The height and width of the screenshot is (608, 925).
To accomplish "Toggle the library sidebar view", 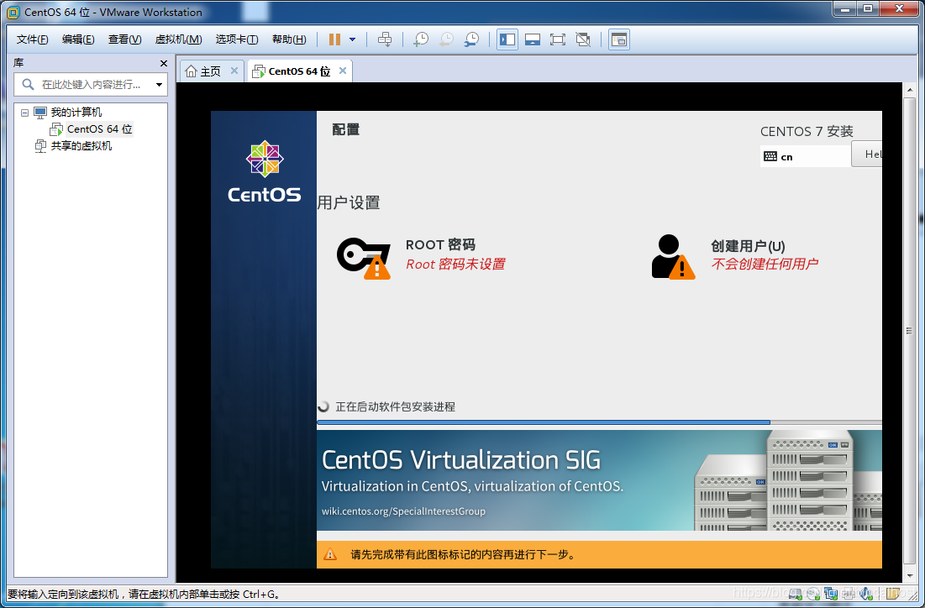I will (x=507, y=39).
